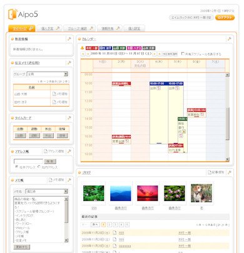Open the グループ tab
The image size is (244, 253).
[79, 28]
